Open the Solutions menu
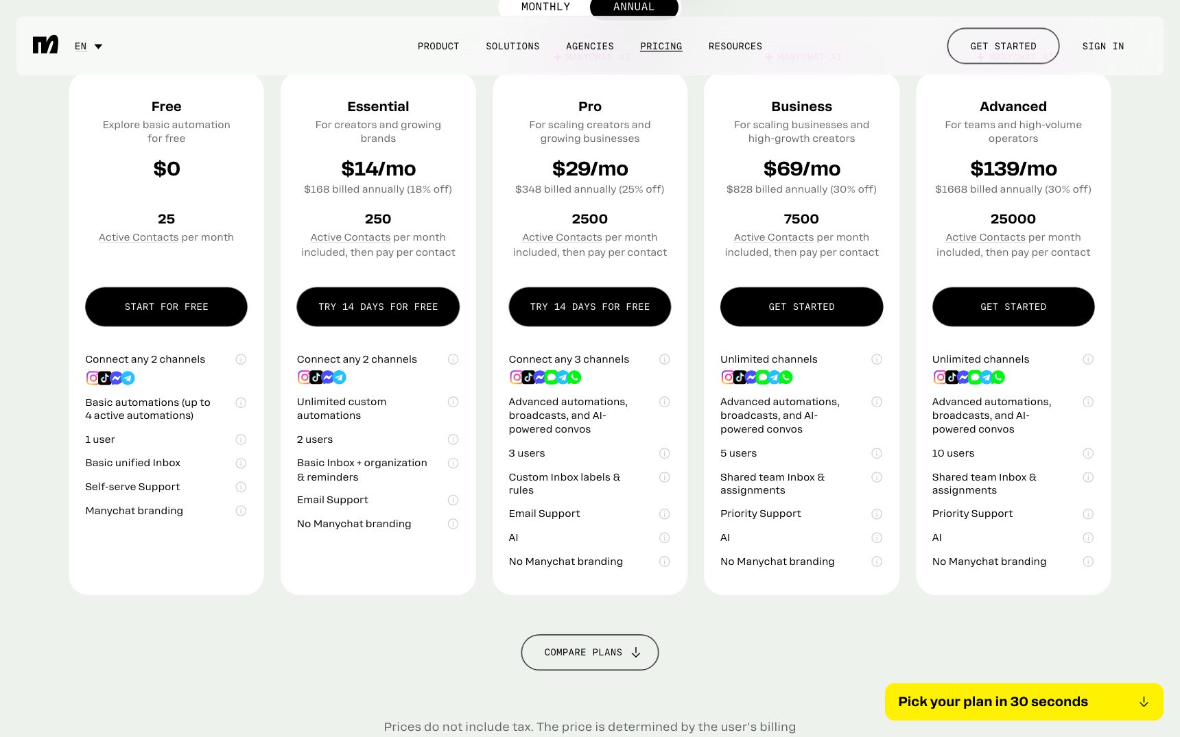The width and height of the screenshot is (1180, 737). click(x=512, y=46)
